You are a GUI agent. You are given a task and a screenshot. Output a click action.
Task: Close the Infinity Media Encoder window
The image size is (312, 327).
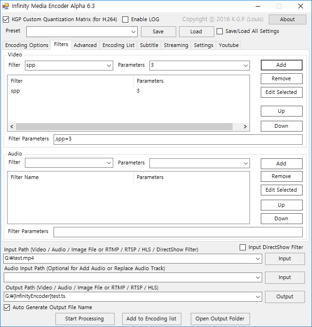(x=301, y=6)
